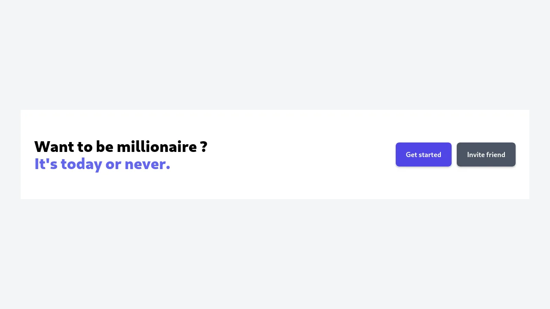Click the question mark after millionaire
The width and height of the screenshot is (550, 309).
(x=204, y=146)
